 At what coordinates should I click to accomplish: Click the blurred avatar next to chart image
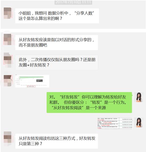[x=8, y=81]
